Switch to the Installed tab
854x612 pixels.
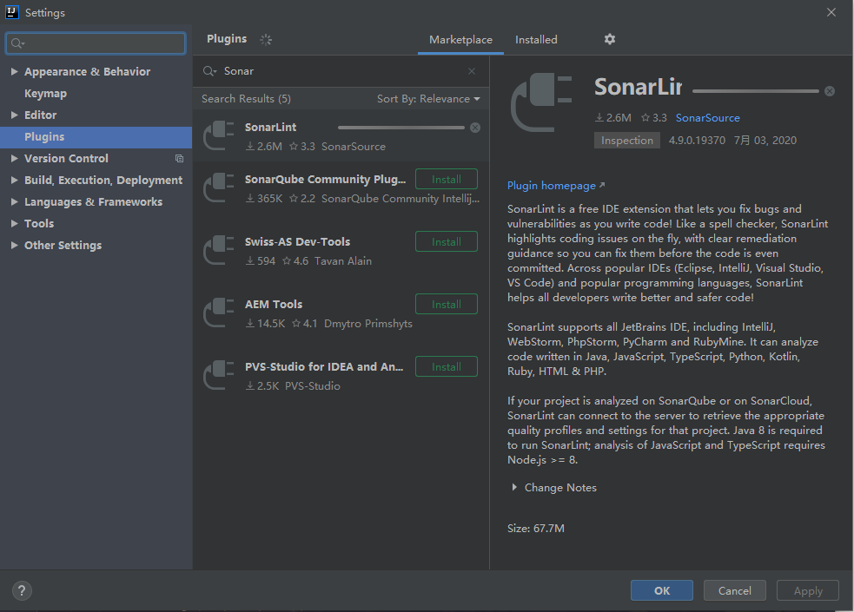[x=537, y=40]
